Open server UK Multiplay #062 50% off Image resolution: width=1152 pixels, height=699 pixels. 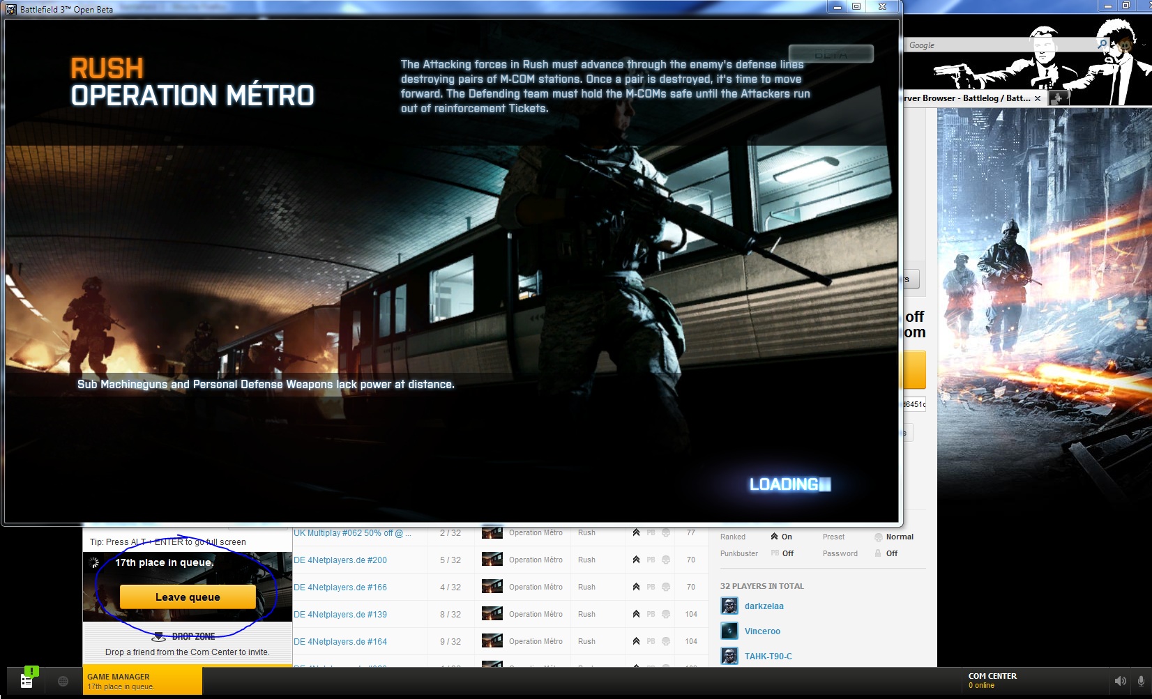352,533
